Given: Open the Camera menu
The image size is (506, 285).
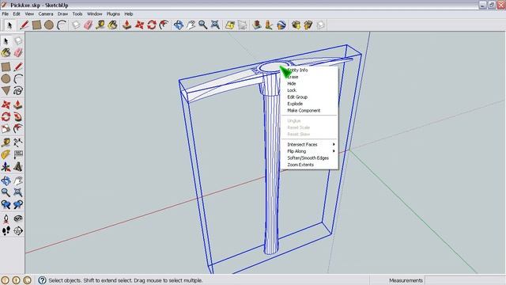Looking at the screenshot, I should point(46,14).
